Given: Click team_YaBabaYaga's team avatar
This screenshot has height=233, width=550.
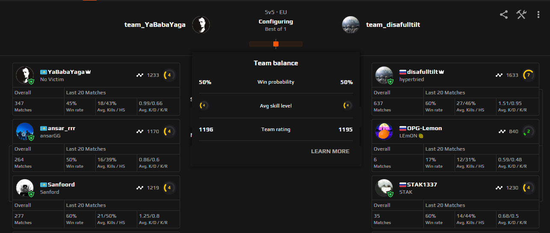Looking at the screenshot, I should [201, 25].
